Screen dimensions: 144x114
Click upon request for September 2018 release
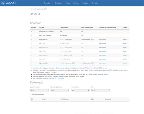tap(102, 63)
